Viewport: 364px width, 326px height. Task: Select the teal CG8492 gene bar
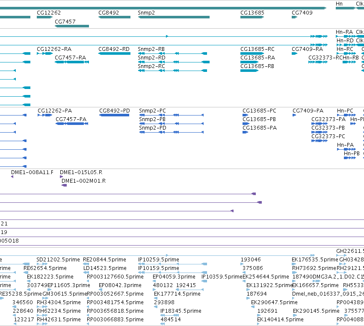click(x=115, y=17)
